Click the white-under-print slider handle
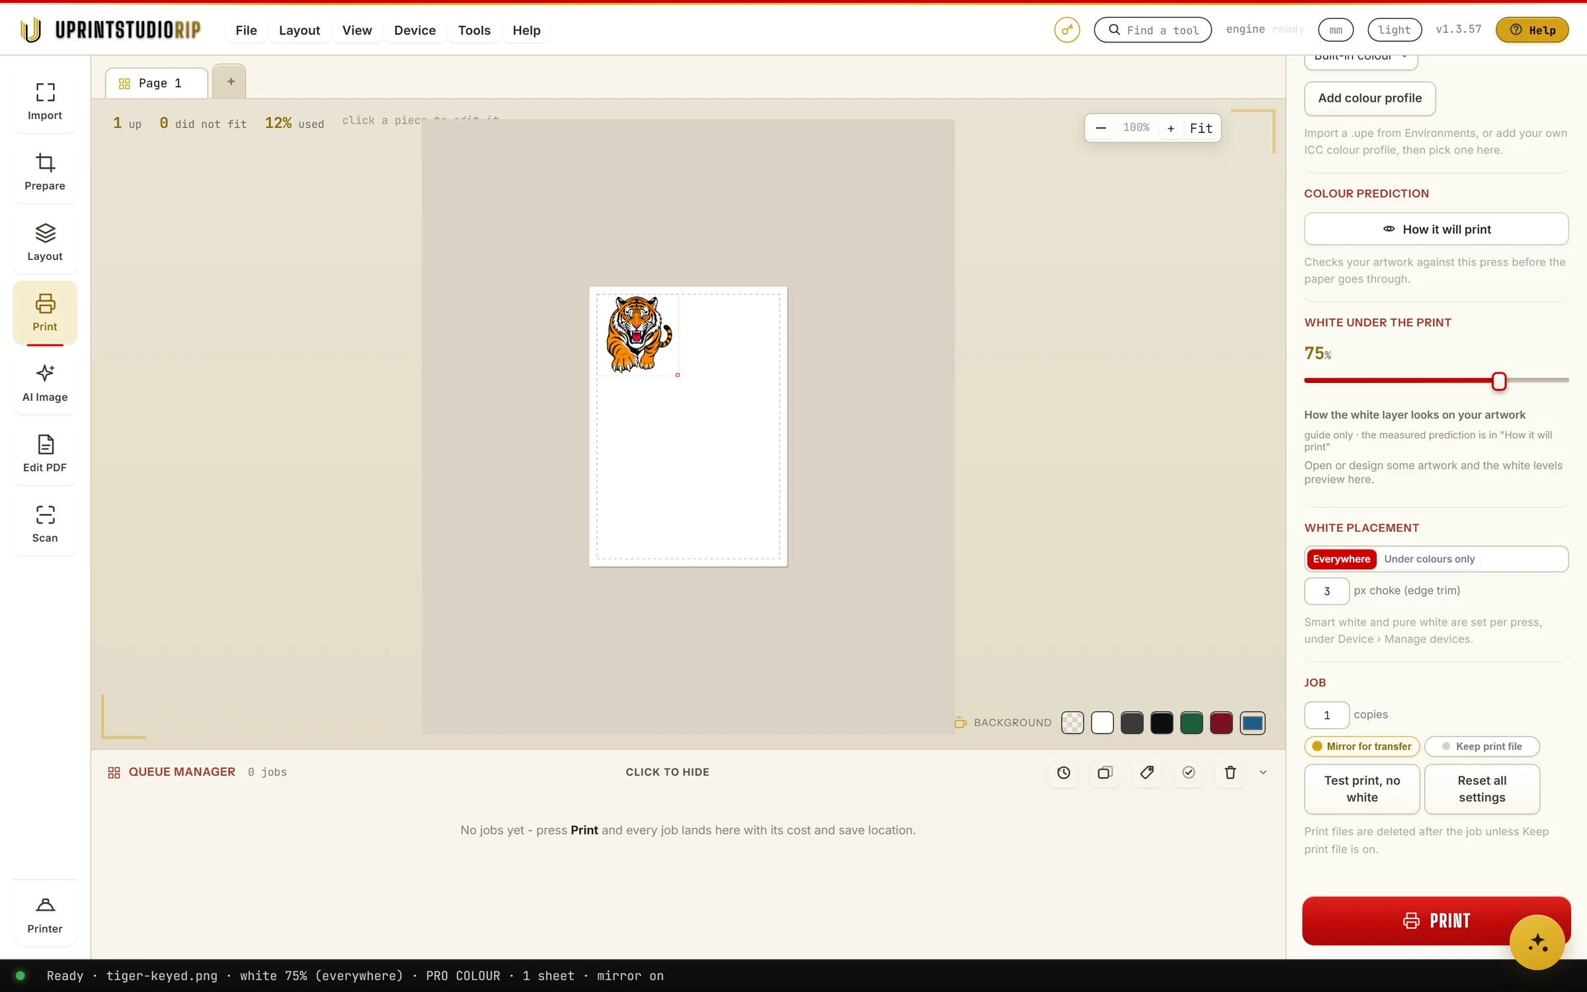 coord(1499,381)
